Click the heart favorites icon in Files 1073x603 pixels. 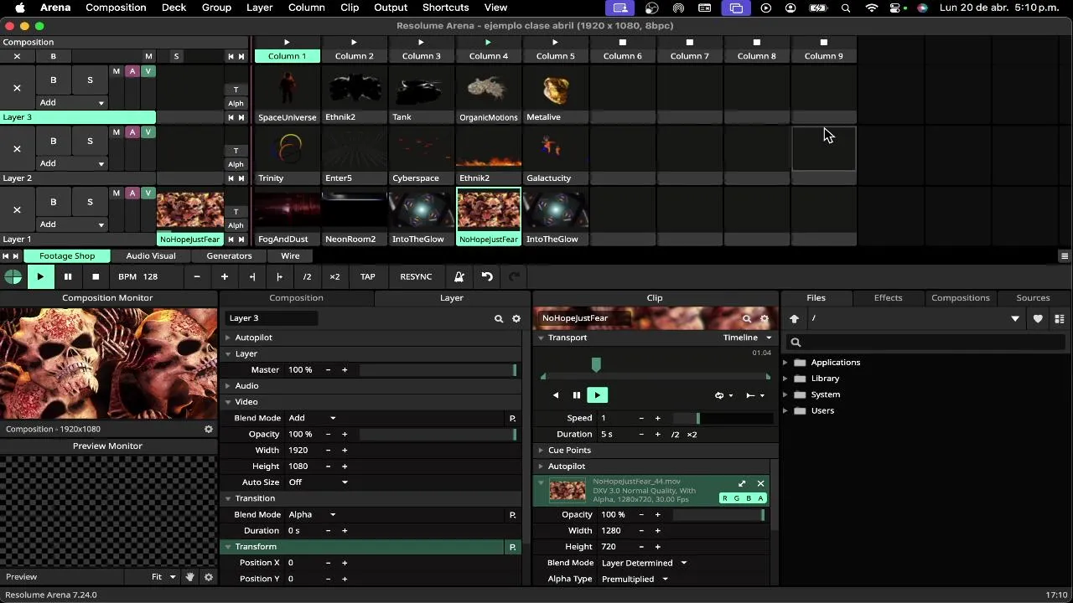[1038, 319]
